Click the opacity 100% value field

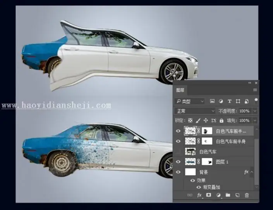coord(244,111)
